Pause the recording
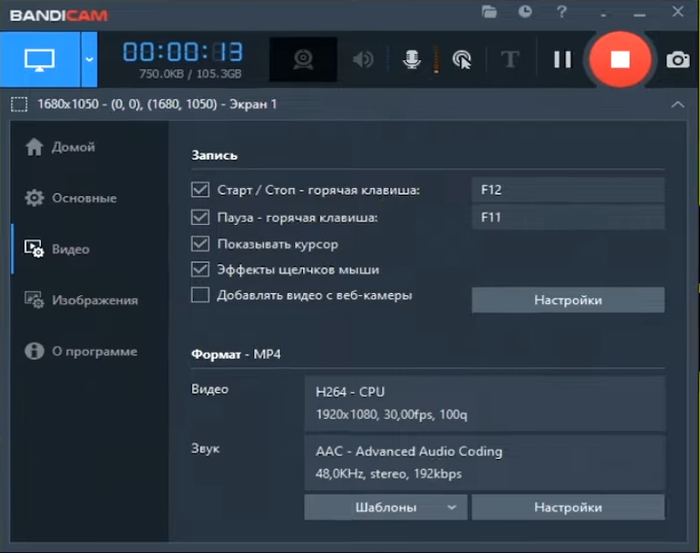 562,59
